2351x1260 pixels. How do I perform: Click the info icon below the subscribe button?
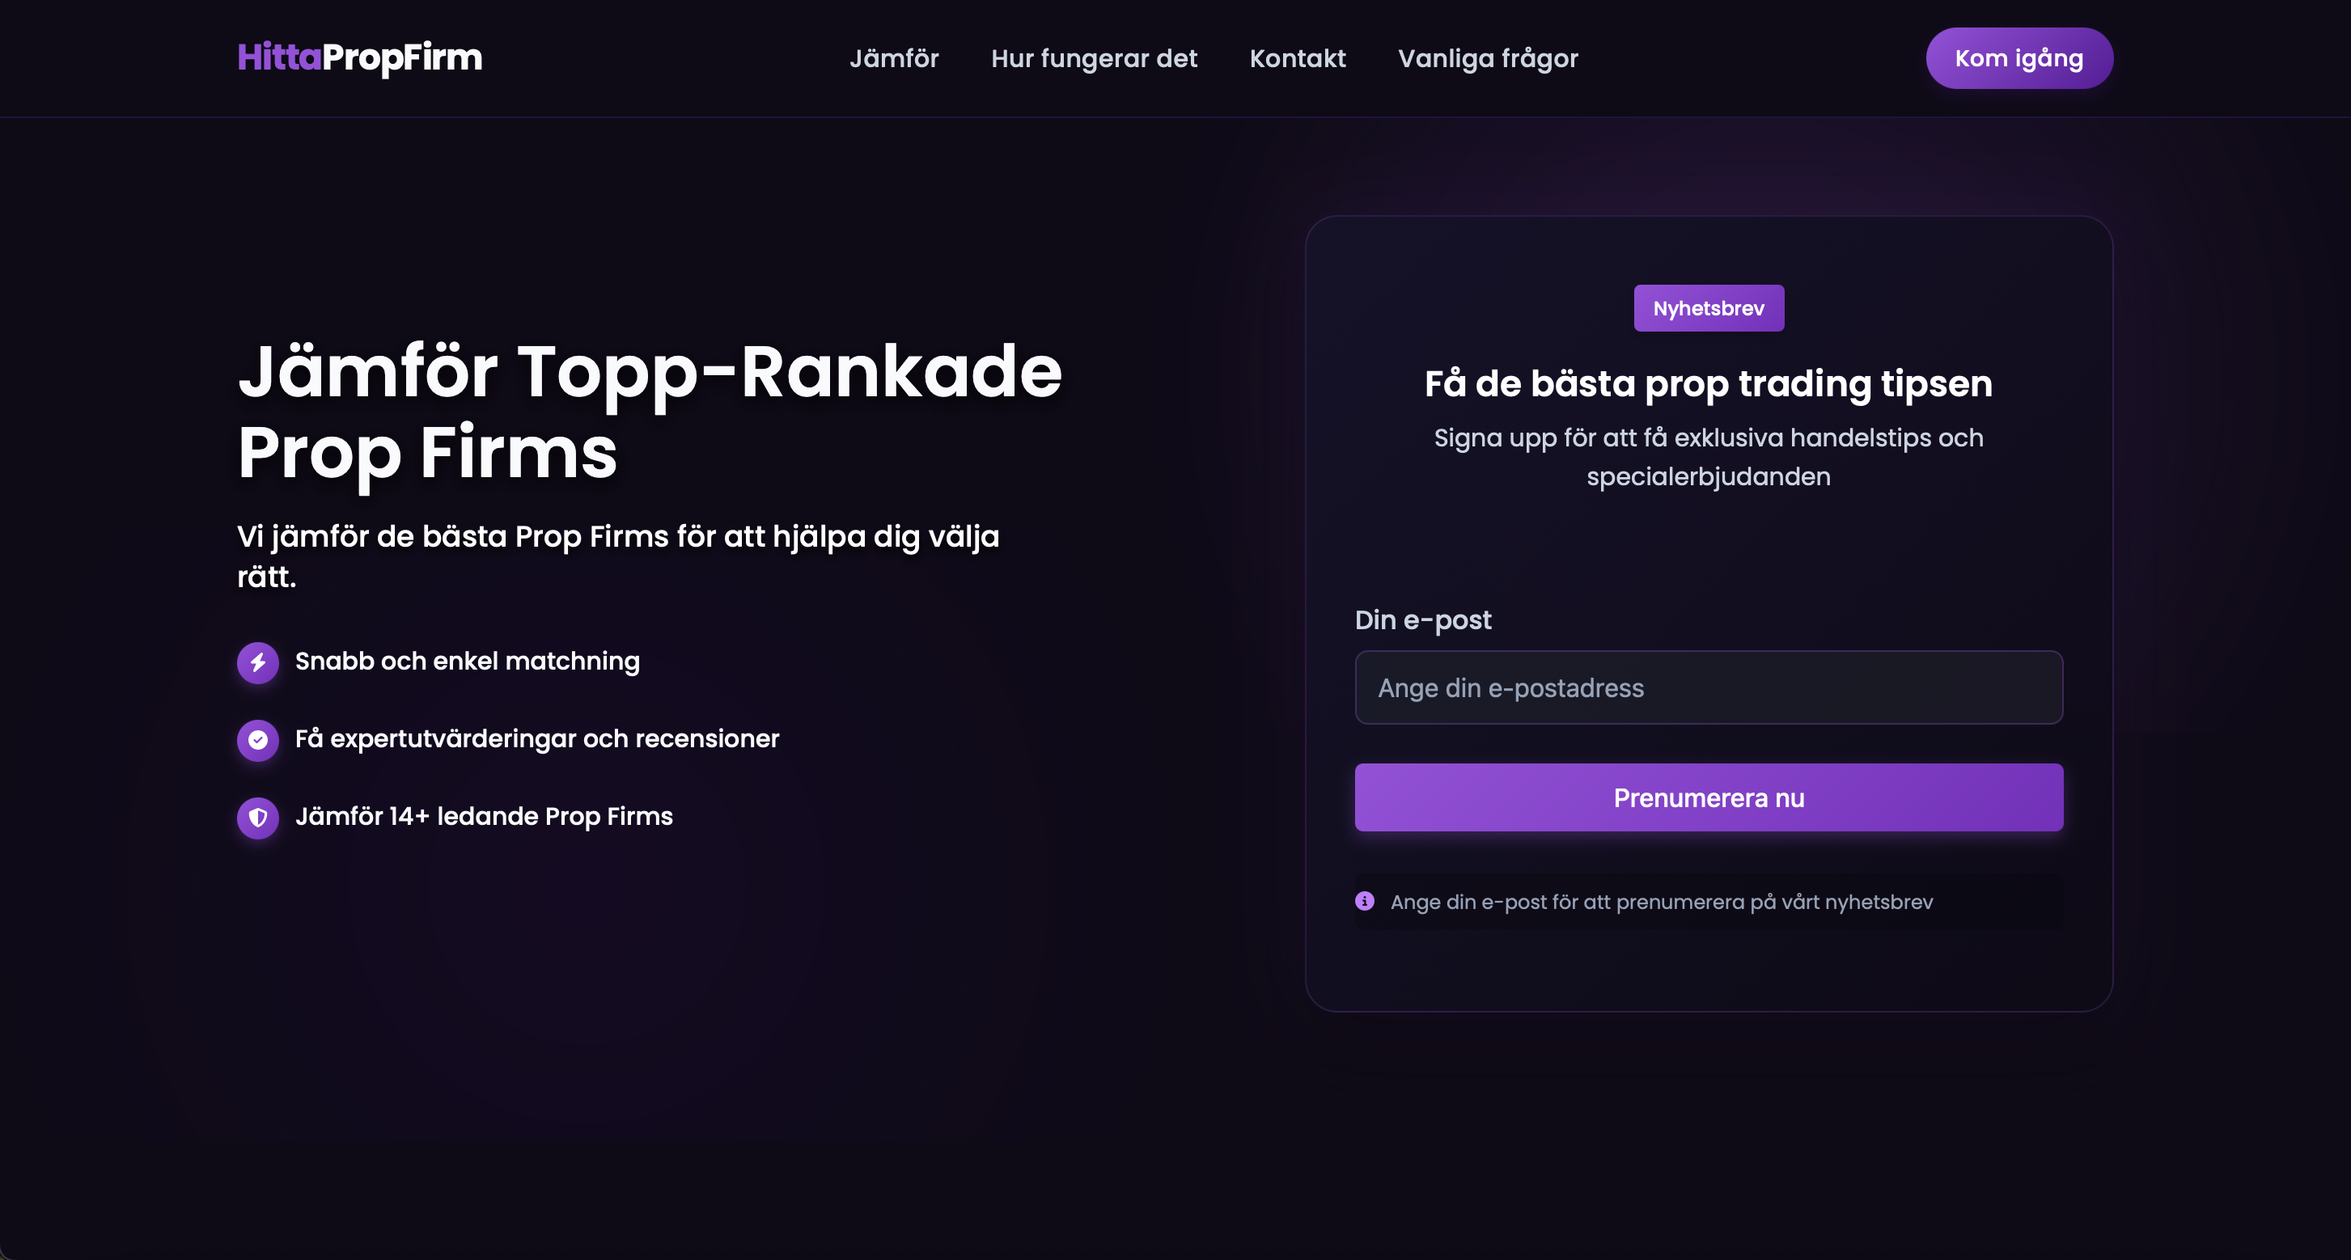pyautogui.click(x=1365, y=902)
